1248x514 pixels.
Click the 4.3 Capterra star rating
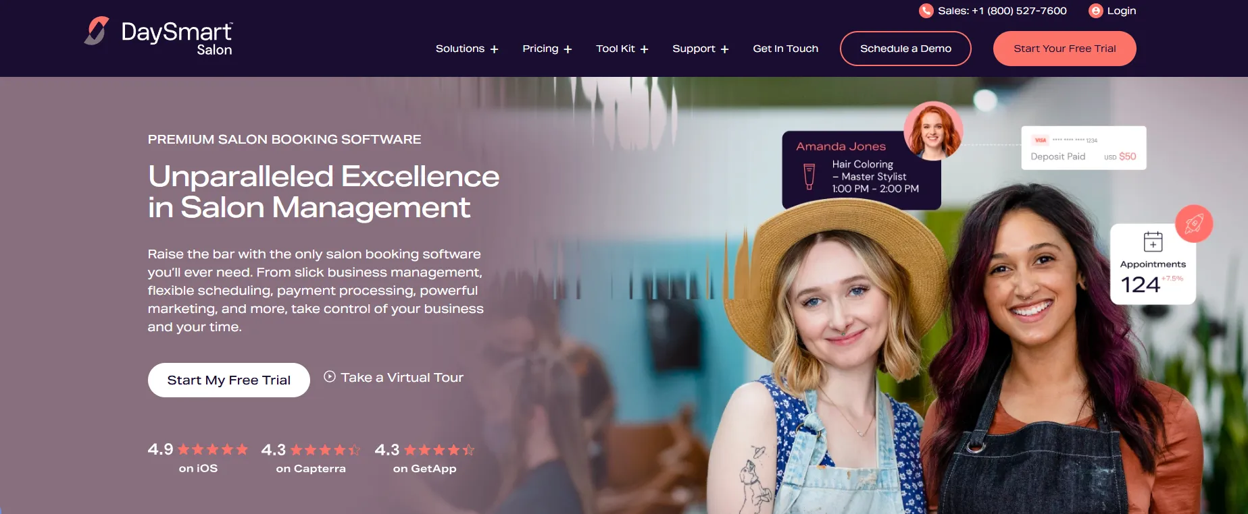click(x=326, y=450)
